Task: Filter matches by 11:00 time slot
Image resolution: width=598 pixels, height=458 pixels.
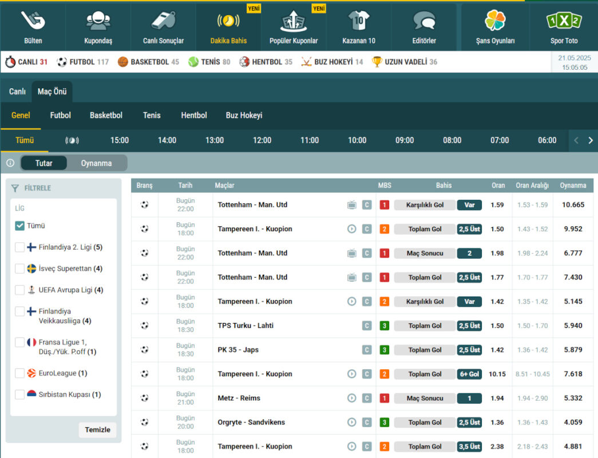Action: [x=310, y=140]
